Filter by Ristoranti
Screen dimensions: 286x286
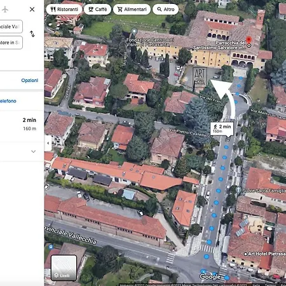tap(64, 10)
